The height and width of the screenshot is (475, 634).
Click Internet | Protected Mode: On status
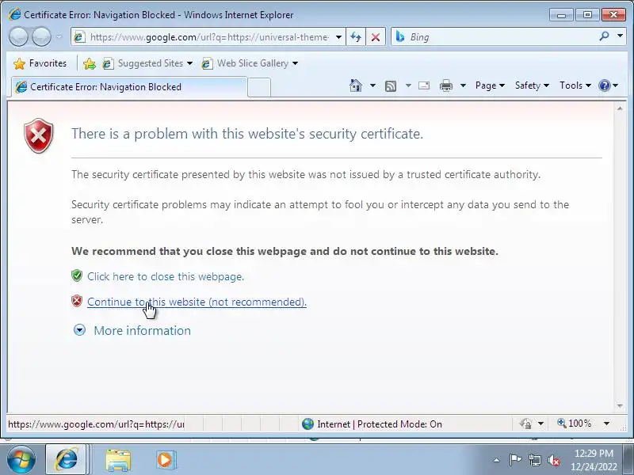(x=380, y=424)
